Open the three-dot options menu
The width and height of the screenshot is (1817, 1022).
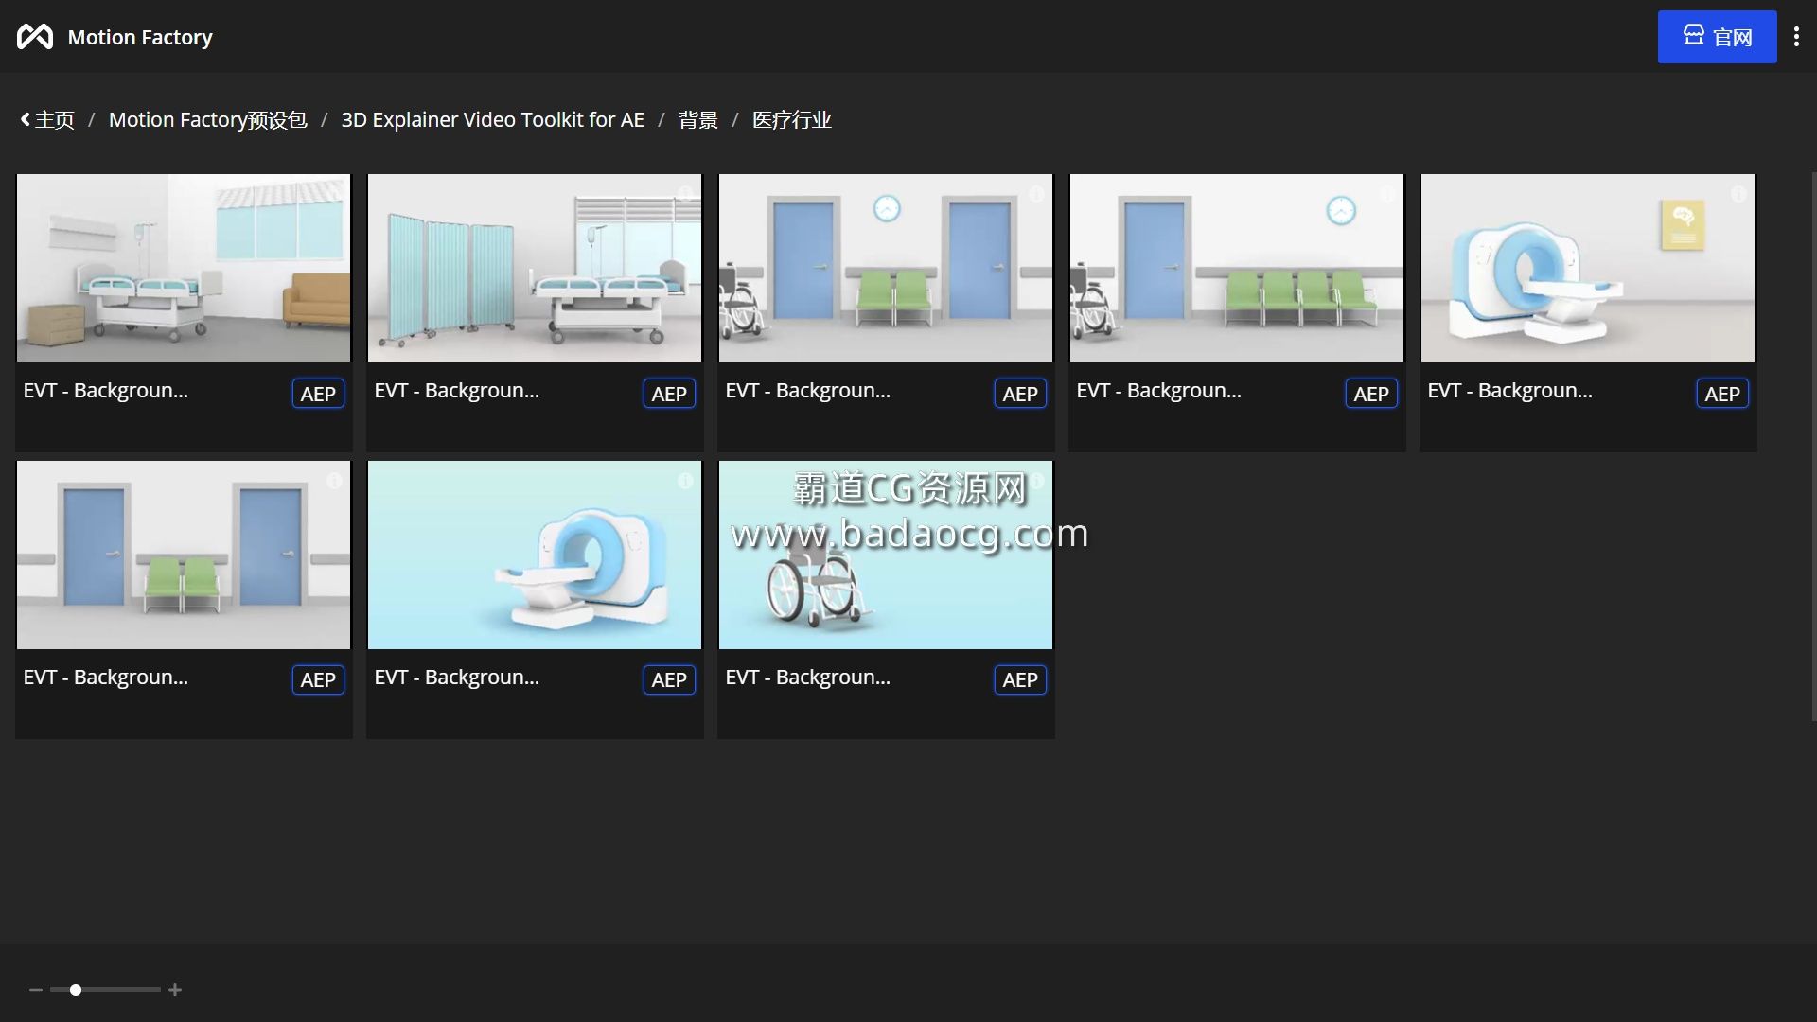point(1796,37)
